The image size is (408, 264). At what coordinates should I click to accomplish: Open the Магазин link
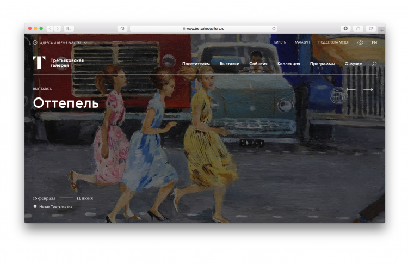[x=302, y=42]
